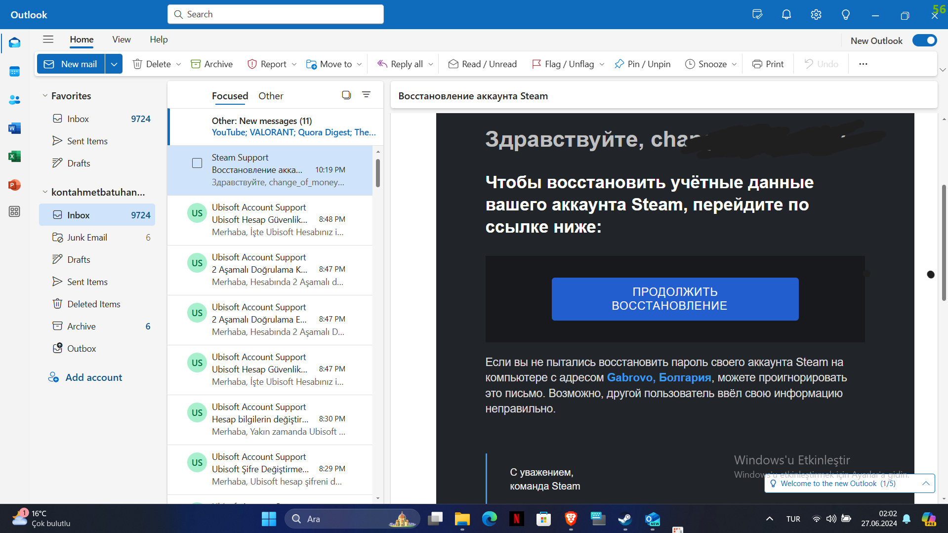Click the Windows Start button
This screenshot has height=533, width=948.
coord(269,519)
